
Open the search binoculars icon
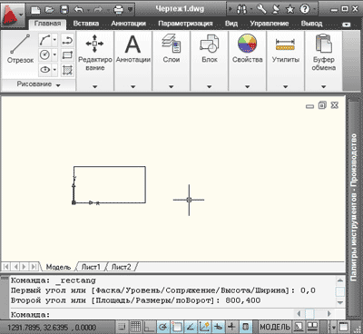click(x=241, y=9)
